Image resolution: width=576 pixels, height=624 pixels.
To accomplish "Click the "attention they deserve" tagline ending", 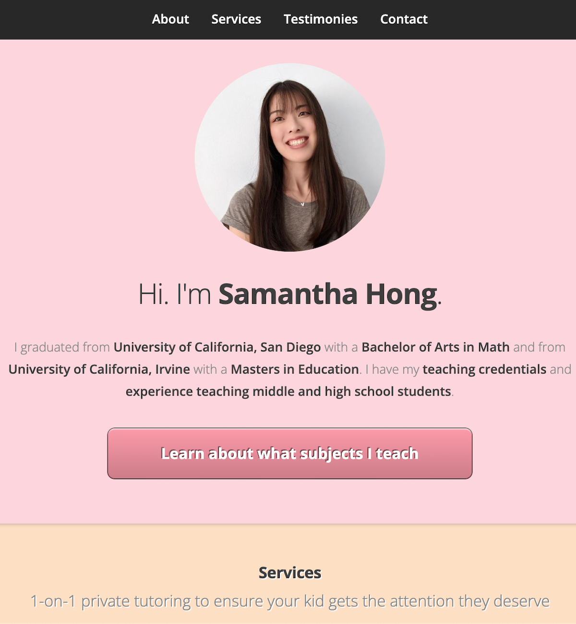I will click(x=462, y=601).
